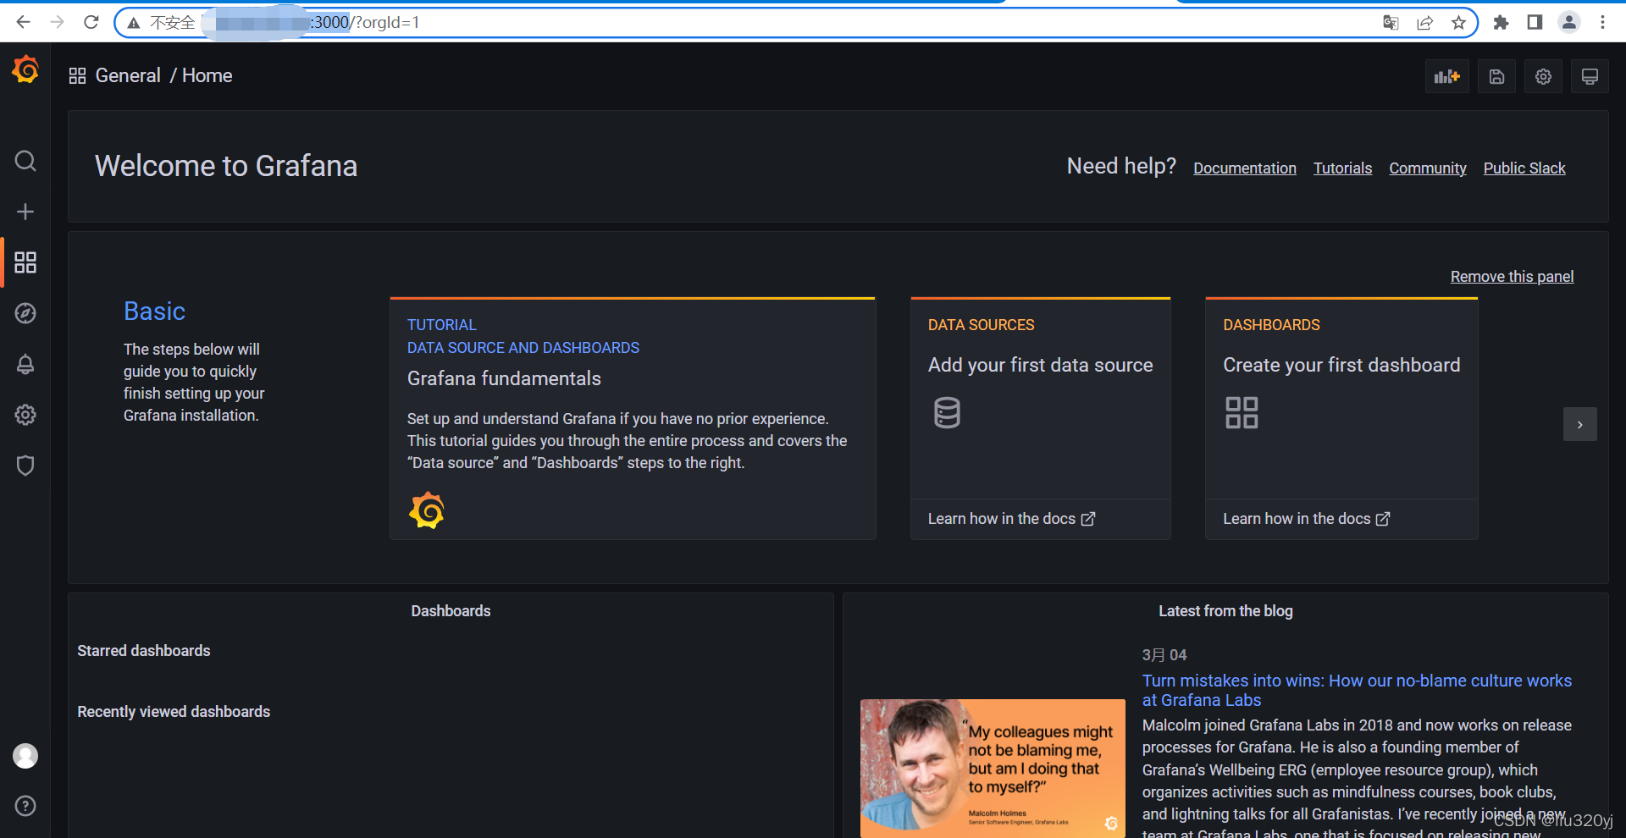Click the Welcome to Grafana heading

pos(226,166)
